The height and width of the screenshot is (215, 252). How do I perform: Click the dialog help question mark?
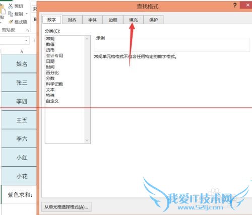(235, 6)
